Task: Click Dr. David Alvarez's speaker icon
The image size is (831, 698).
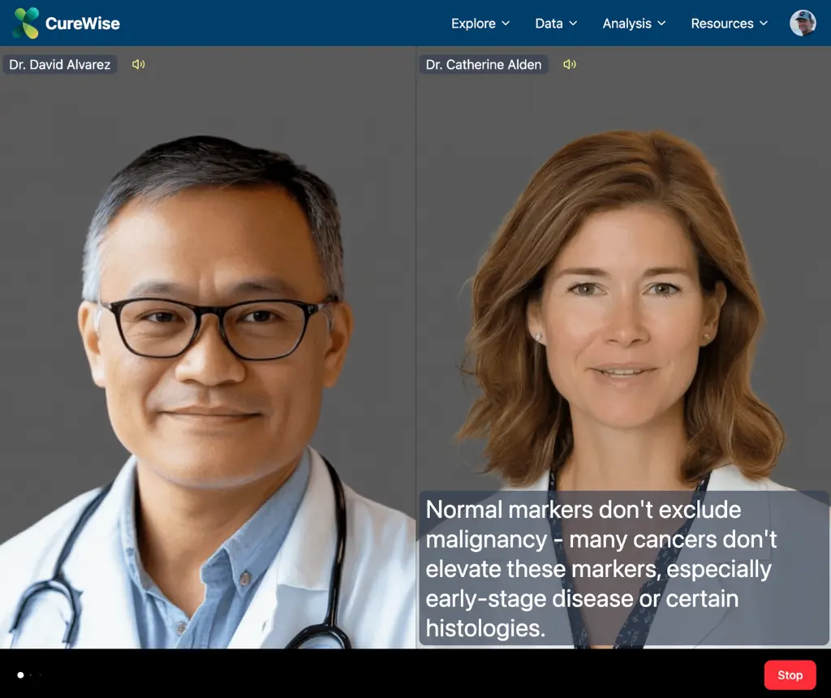Action: click(x=139, y=65)
